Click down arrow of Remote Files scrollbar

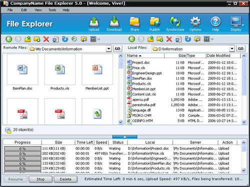click(120, 122)
